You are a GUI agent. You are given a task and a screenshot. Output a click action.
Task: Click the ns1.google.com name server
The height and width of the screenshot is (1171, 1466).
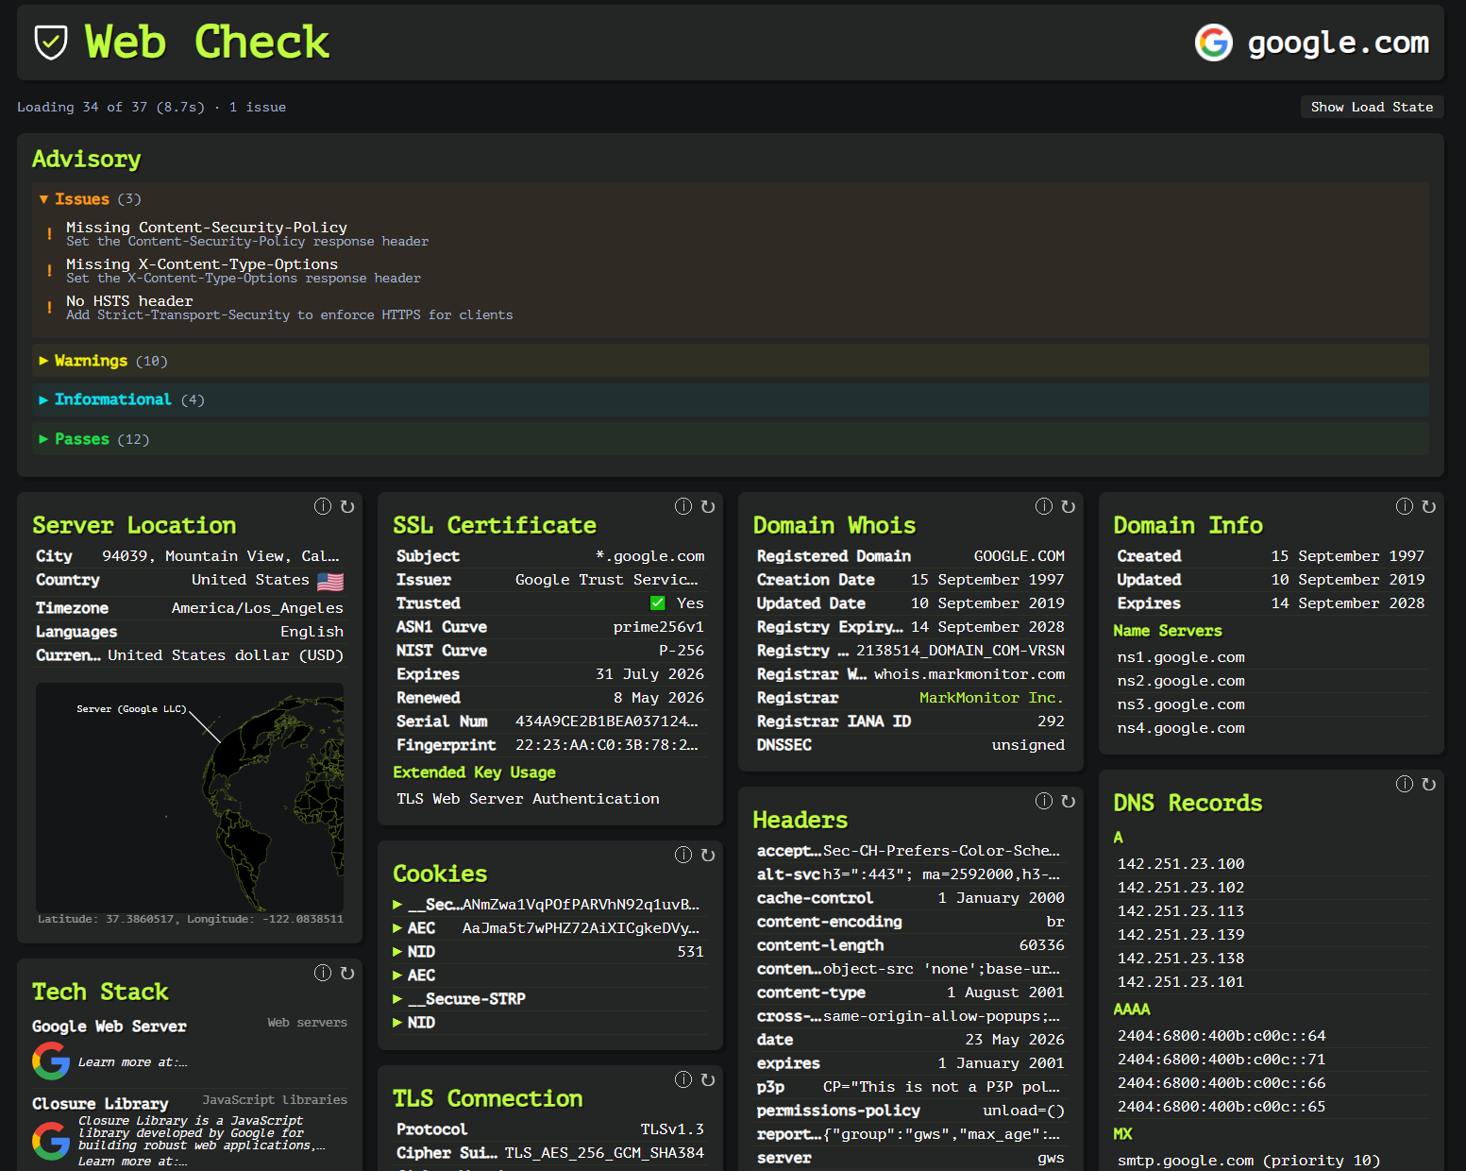(1181, 657)
